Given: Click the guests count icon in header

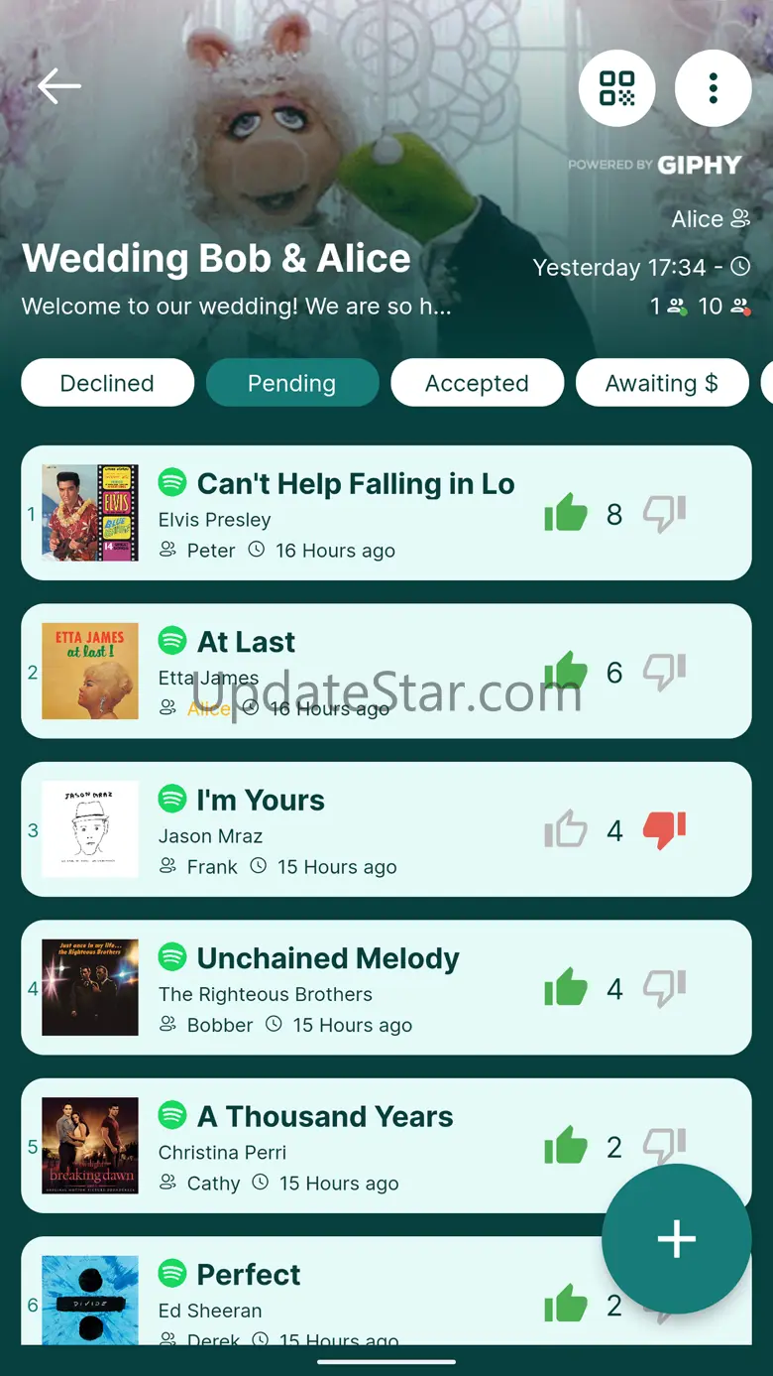Looking at the screenshot, I should [x=677, y=307].
